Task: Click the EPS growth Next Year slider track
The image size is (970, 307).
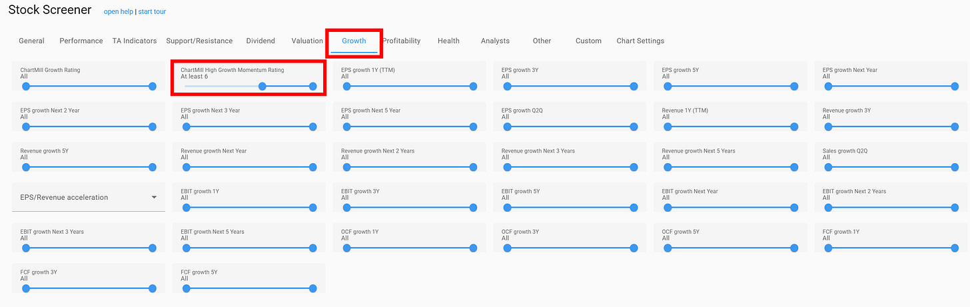Action: coord(891,87)
